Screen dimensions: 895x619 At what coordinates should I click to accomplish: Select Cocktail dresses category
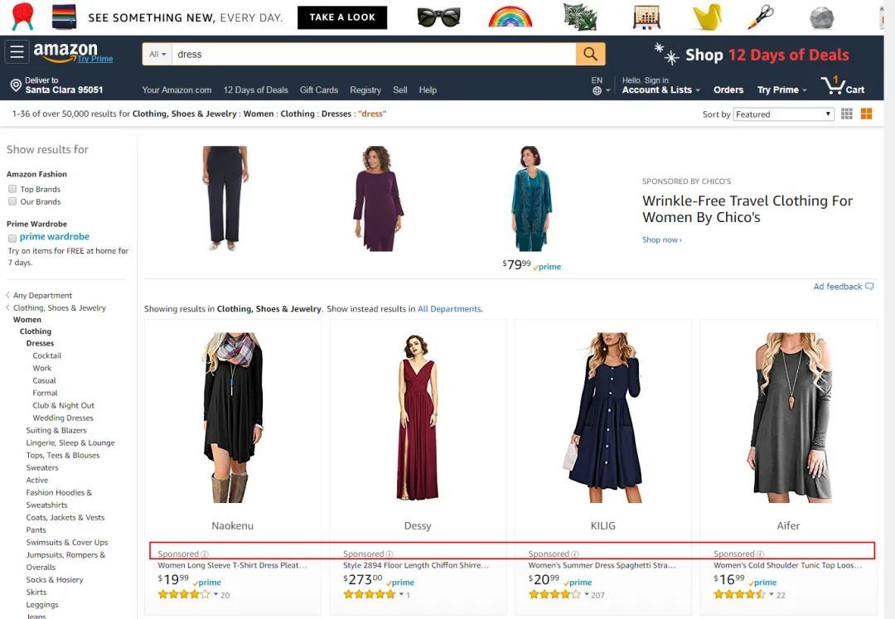[x=46, y=355]
